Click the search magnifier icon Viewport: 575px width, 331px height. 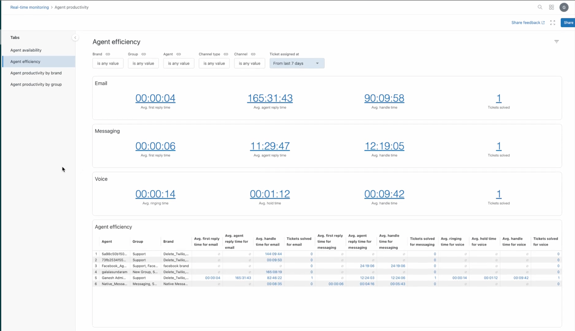click(x=540, y=7)
